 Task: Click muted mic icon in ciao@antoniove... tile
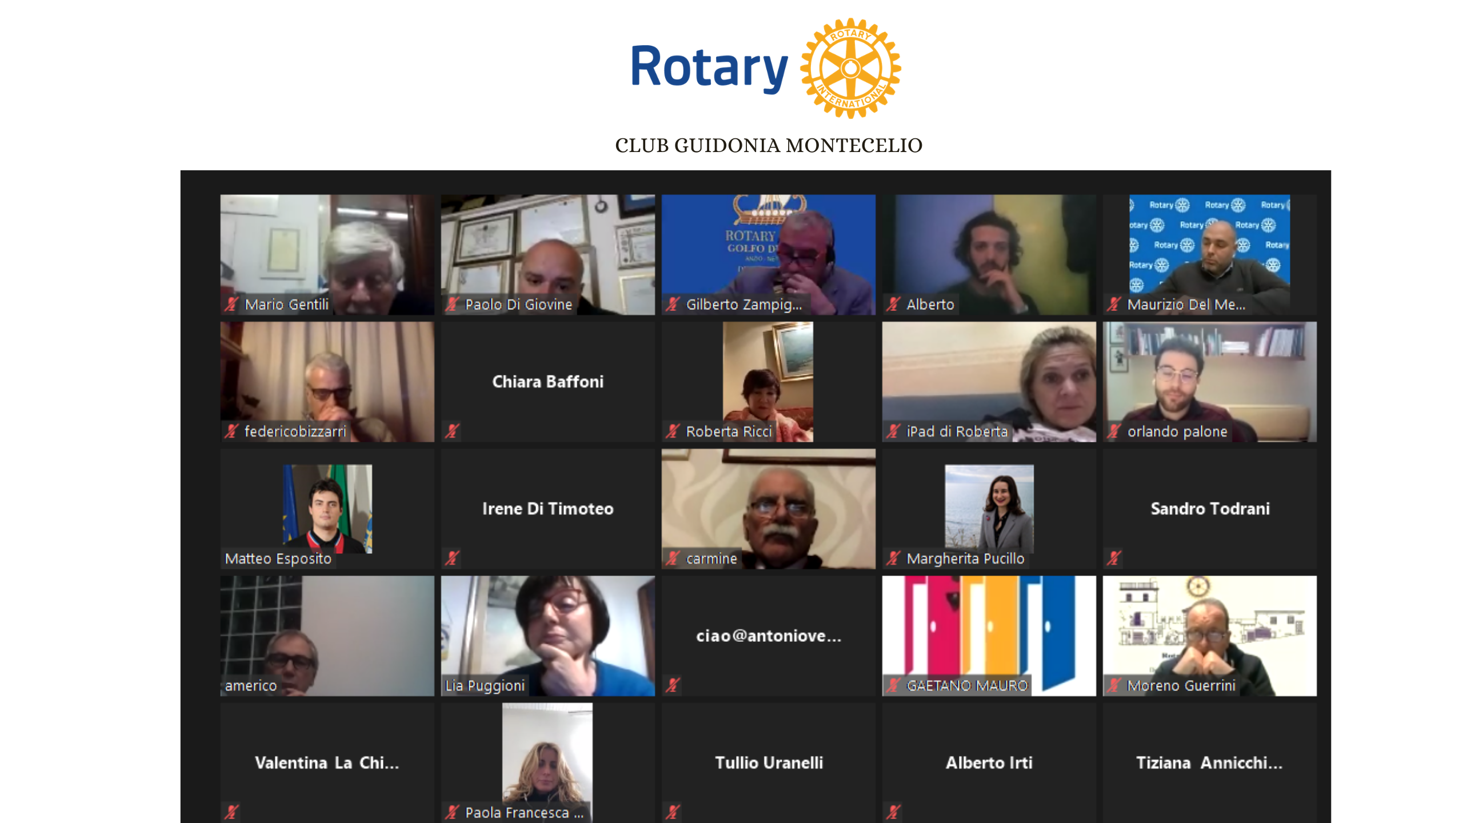click(x=672, y=685)
